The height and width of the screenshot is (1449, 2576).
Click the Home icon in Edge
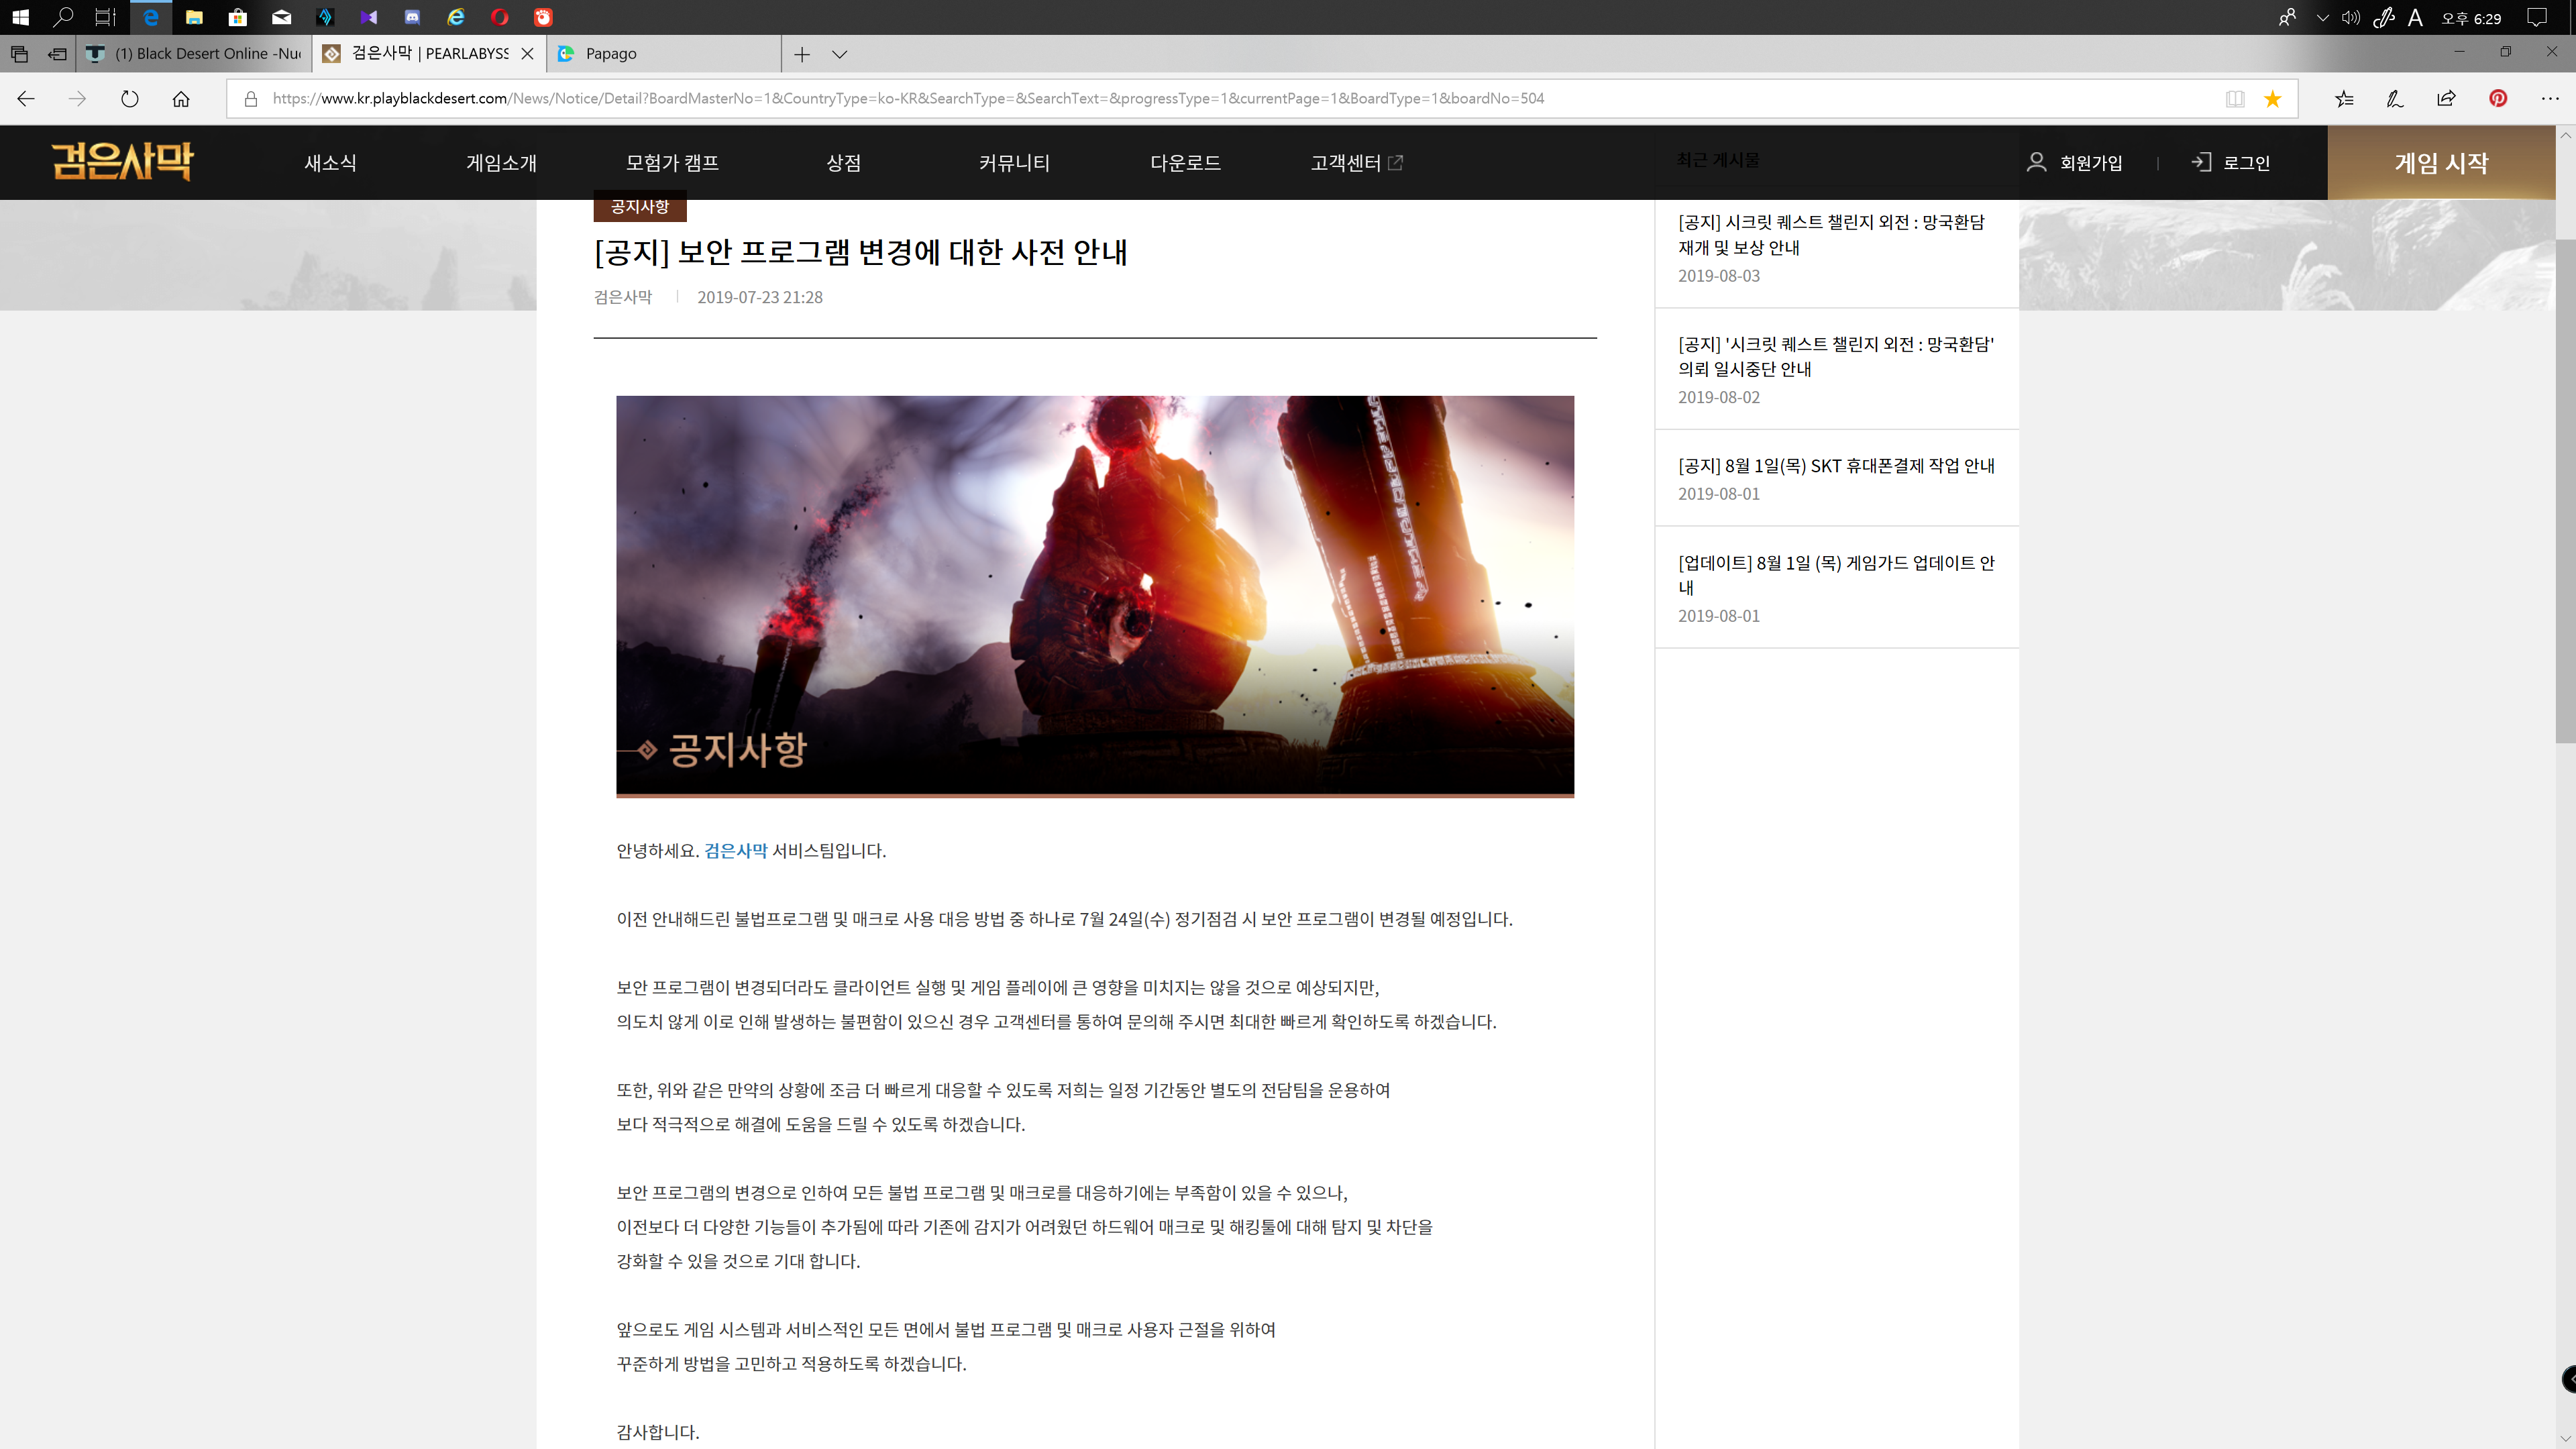tap(180, 98)
